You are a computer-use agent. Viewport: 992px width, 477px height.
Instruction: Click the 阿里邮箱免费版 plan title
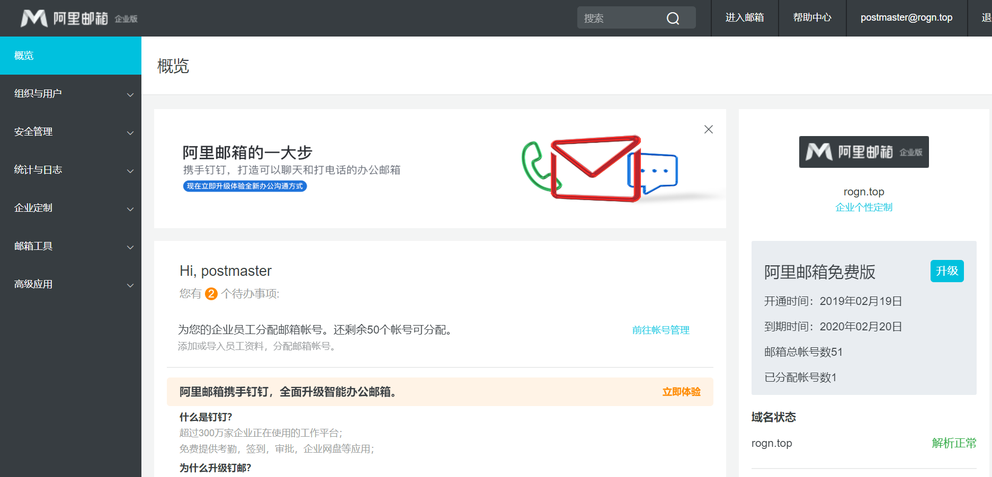click(x=819, y=272)
